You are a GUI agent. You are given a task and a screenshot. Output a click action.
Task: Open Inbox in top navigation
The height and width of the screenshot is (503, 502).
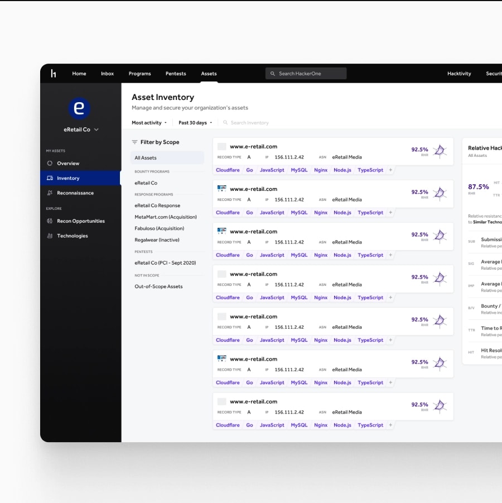[108, 74]
